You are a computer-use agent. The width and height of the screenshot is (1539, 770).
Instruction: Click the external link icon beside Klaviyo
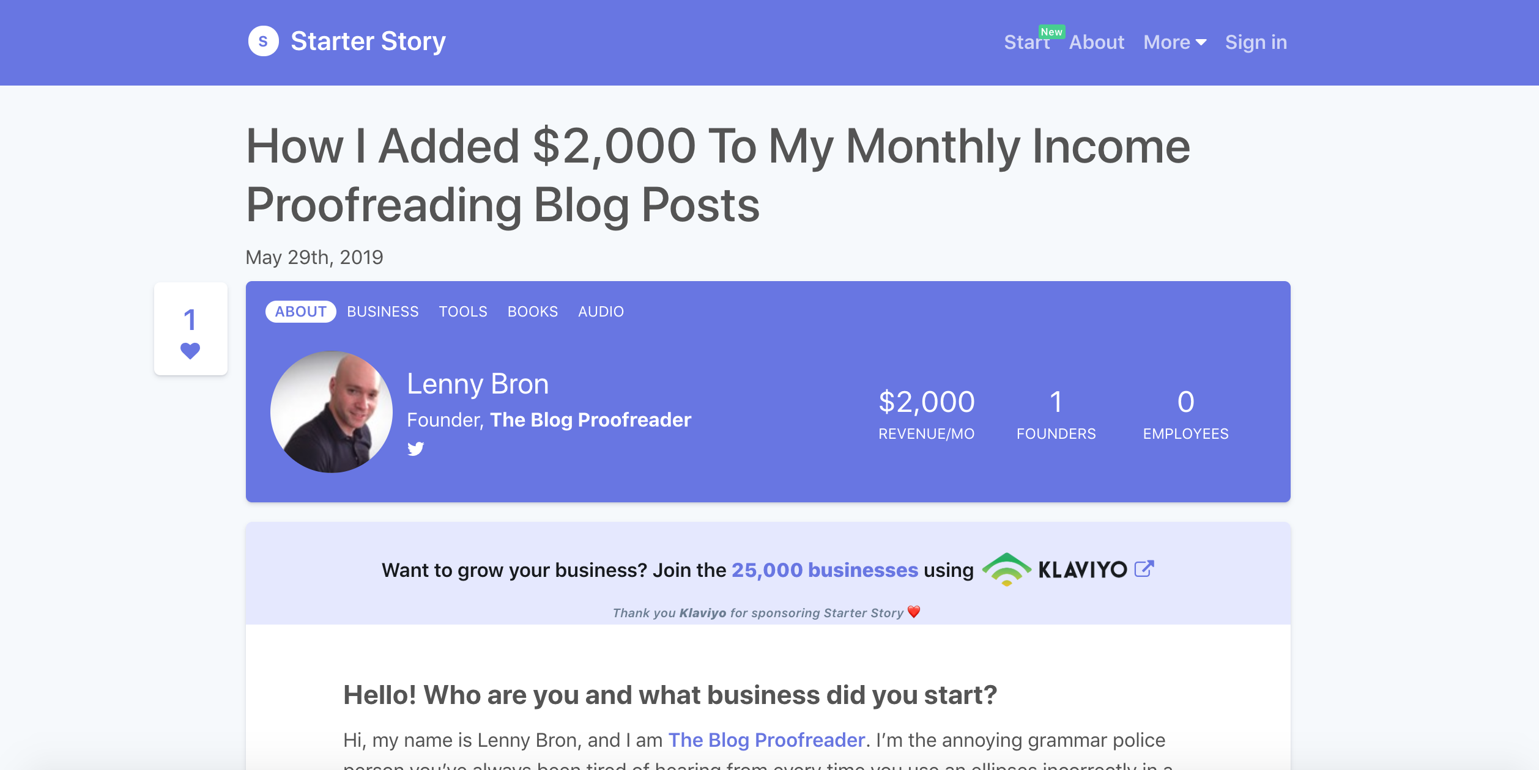[x=1144, y=568]
